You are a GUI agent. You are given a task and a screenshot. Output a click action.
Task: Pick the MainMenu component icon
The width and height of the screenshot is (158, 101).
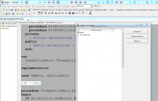point(42,13)
